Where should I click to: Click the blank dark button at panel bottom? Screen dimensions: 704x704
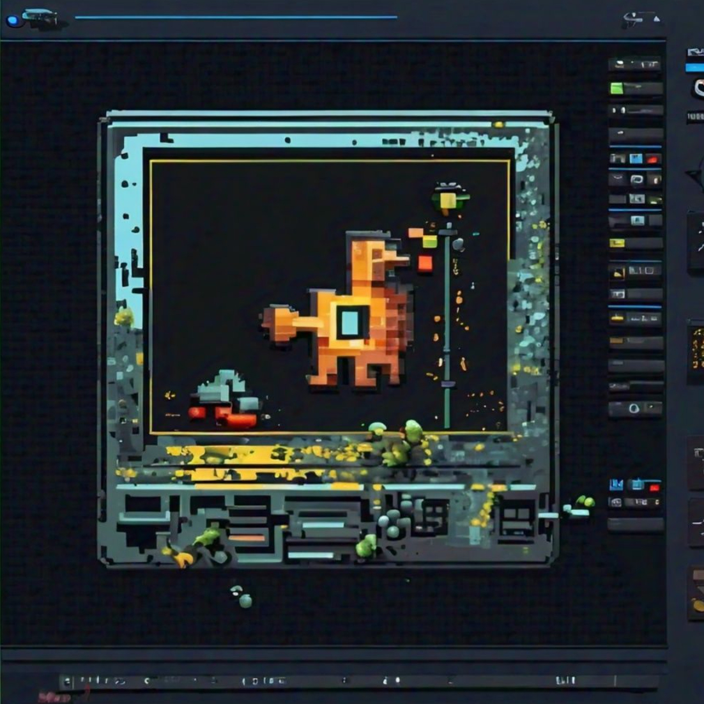coord(635,525)
